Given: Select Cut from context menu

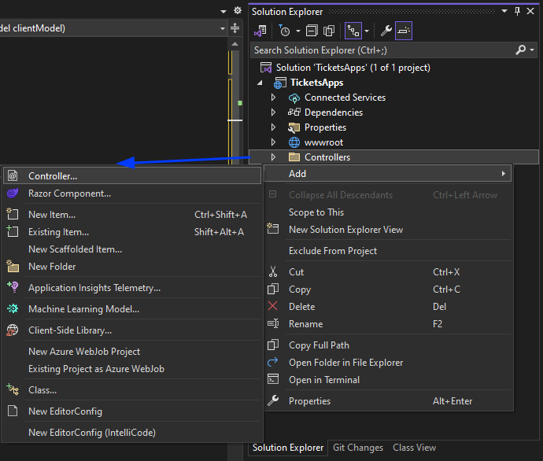Looking at the screenshot, I should tap(387, 272).
